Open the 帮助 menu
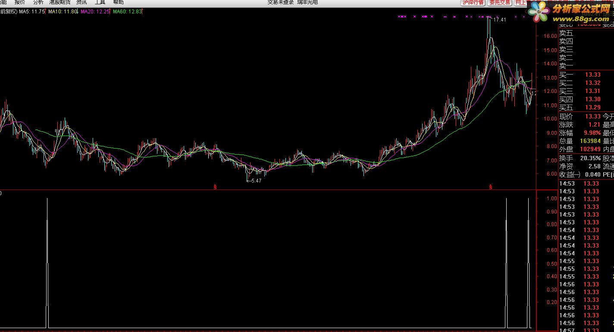This screenshot has width=614, height=332. point(118,2)
